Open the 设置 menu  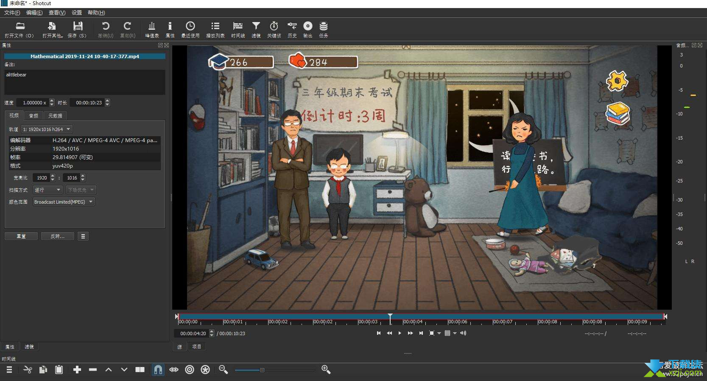point(77,13)
